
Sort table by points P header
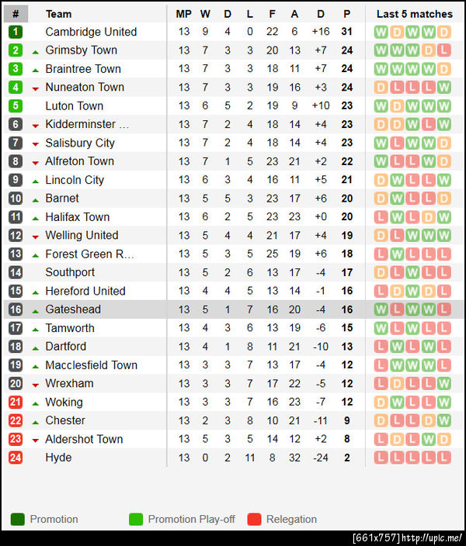(346, 14)
